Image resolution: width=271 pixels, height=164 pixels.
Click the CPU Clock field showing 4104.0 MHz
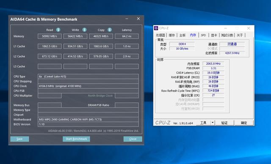pos(88,86)
